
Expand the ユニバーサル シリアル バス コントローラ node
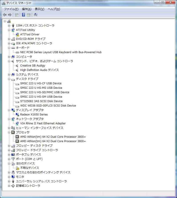pyautogui.click(x=9, y=181)
